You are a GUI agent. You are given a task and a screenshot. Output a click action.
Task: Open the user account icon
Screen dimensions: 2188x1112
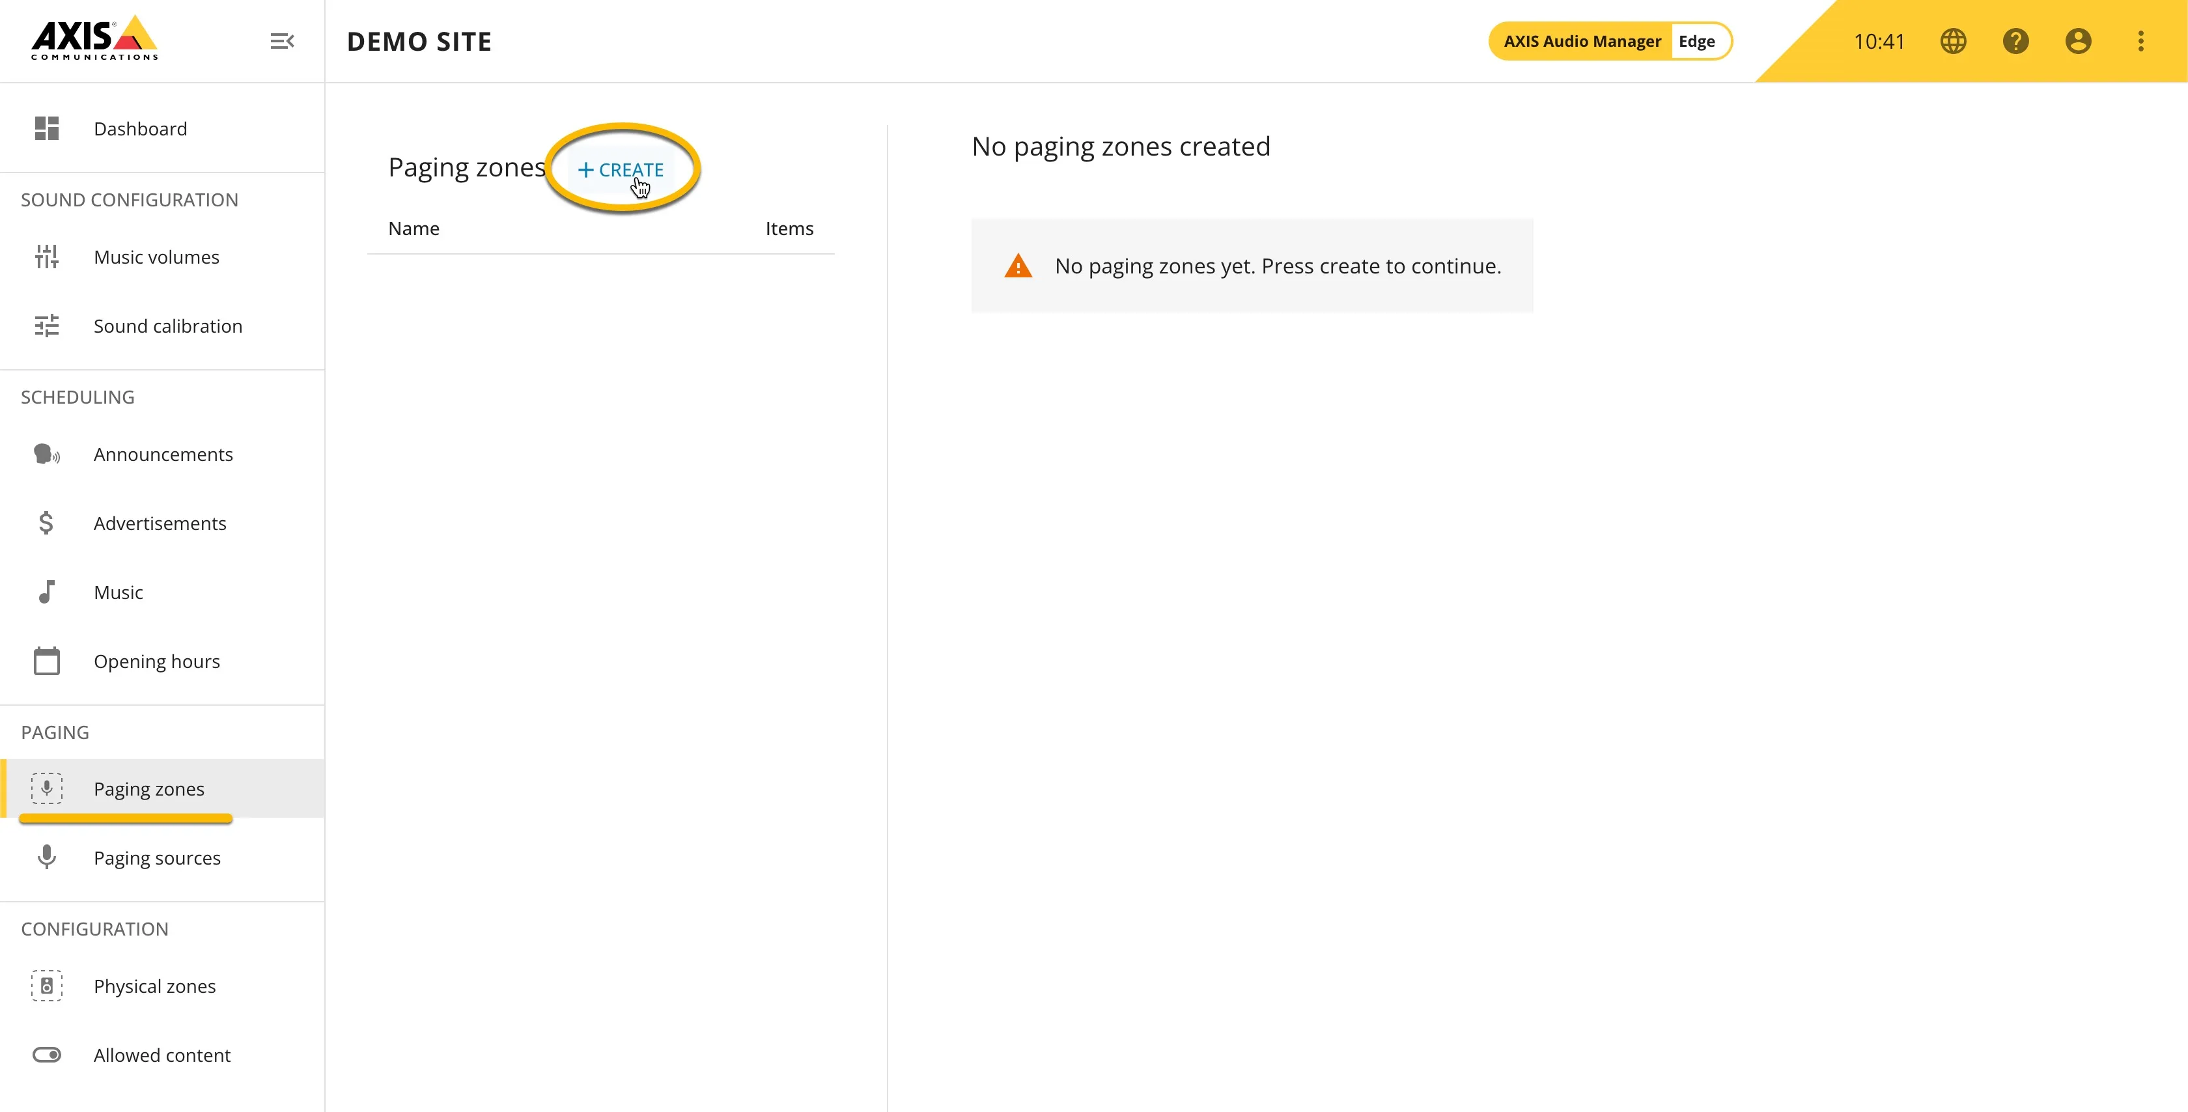click(2077, 41)
